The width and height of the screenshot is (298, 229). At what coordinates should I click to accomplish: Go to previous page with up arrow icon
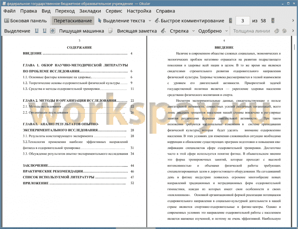pyautogui.click(x=230, y=21)
